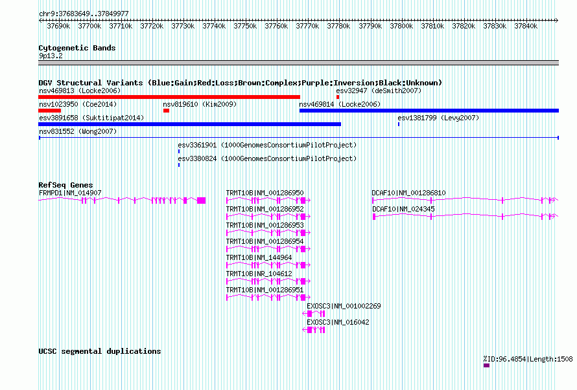Click UCSC segmental duplications track title
This screenshot has width=577, height=390.
[x=100, y=351]
